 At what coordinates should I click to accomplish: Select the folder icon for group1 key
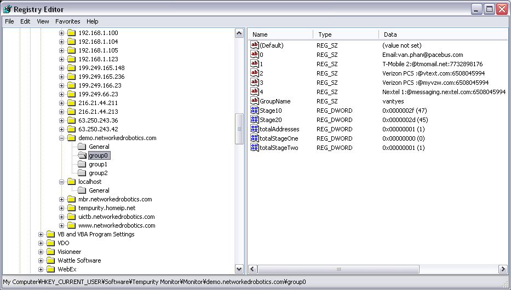click(x=82, y=164)
